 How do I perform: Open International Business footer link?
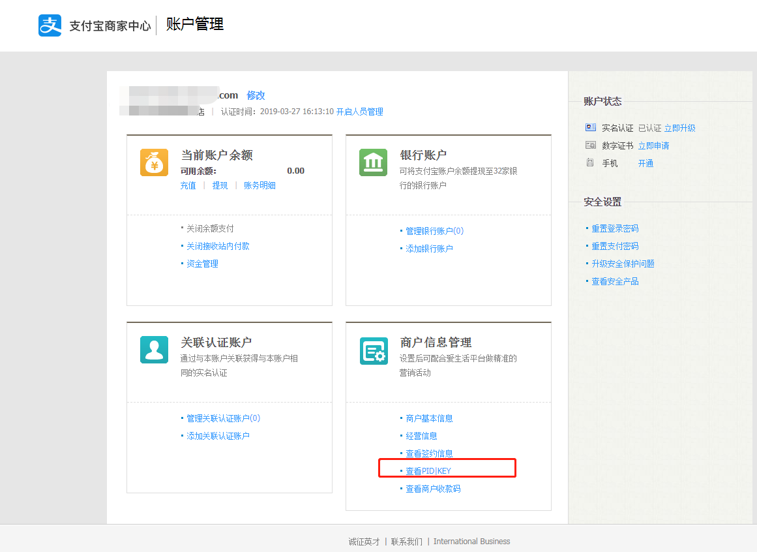(471, 542)
